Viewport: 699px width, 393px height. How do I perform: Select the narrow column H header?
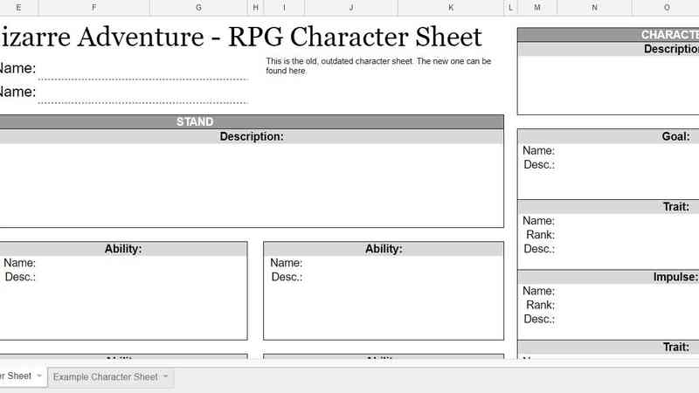pos(255,8)
